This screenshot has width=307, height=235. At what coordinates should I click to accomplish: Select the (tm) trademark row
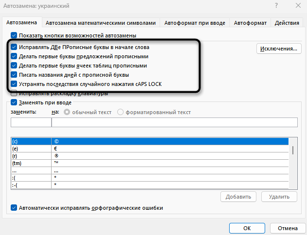point(150,163)
